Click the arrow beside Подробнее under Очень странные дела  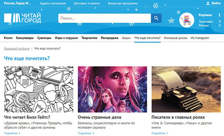pyautogui.click(x=93, y=133)
